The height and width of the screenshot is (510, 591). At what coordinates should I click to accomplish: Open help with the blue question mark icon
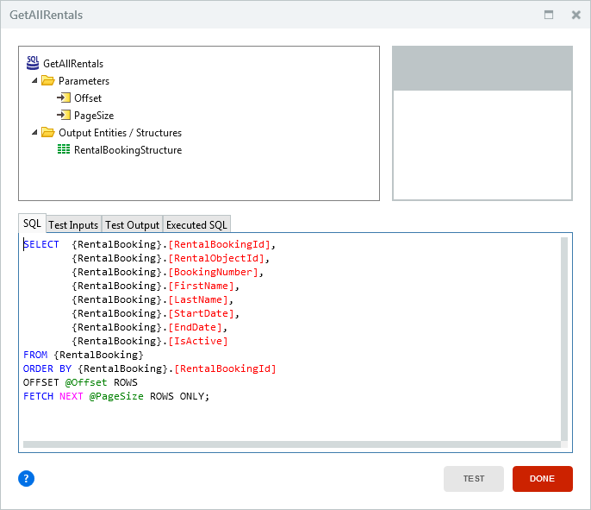(x=26, y=478)
